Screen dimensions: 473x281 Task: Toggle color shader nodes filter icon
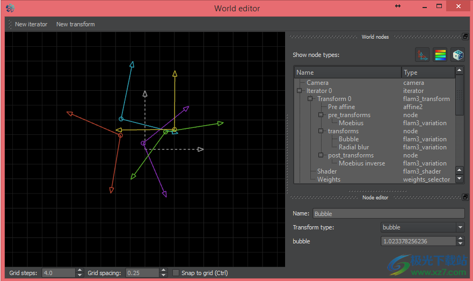click(440, 55)
